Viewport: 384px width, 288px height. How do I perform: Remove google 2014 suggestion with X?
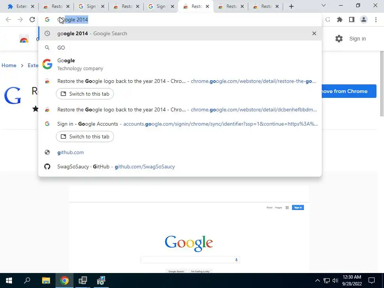314,33
